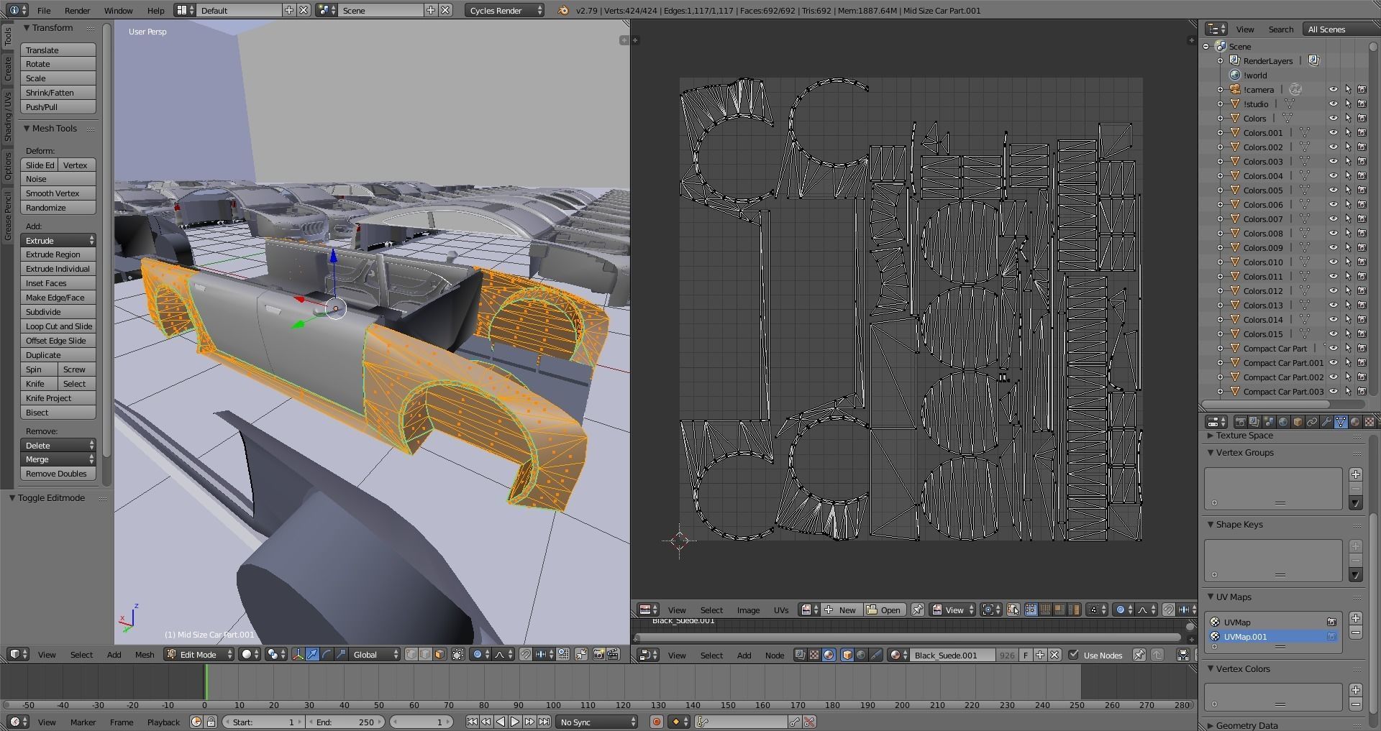
Task: Enable UV vertex selection mode icon
Action: point(1030,610)
